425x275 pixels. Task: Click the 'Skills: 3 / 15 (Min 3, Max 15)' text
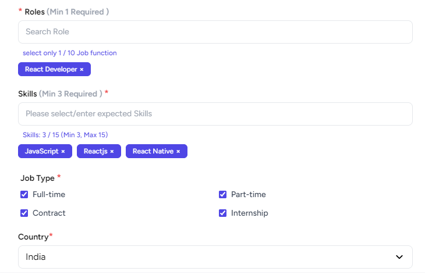(65, 135)
